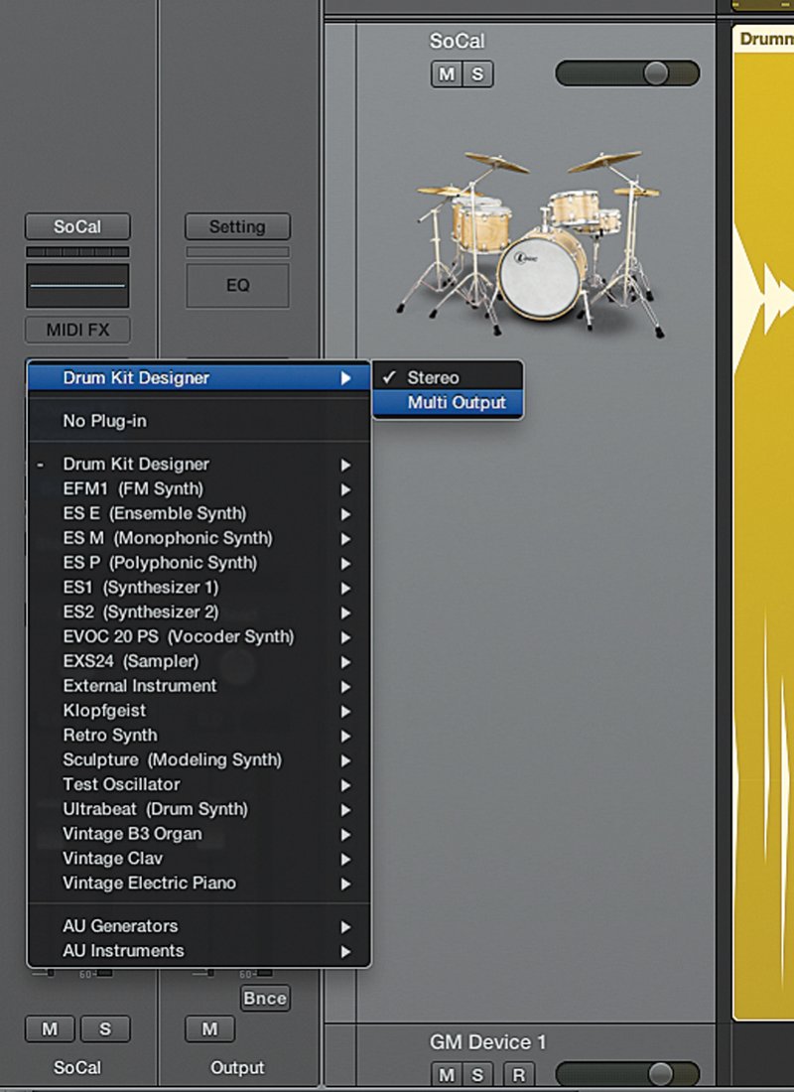794x1092 pixels.
Task: Pick Vintage Clav entry
Action: pyautogui.click(x=198, y=859)
